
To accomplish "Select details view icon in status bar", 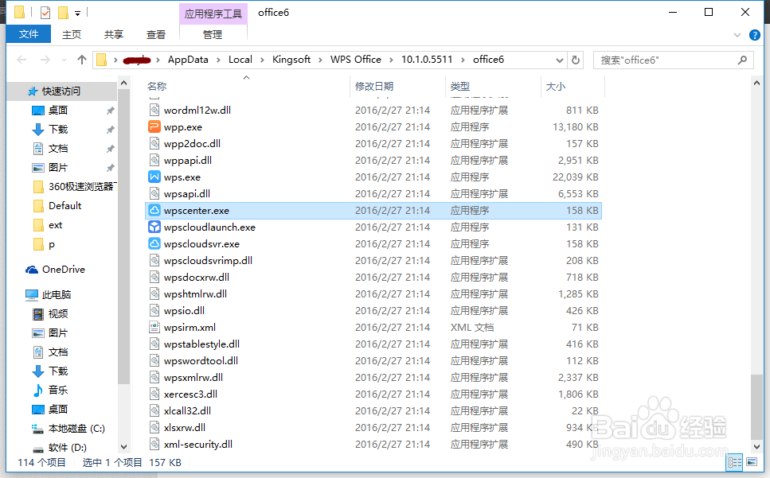I will coord(735,462).
